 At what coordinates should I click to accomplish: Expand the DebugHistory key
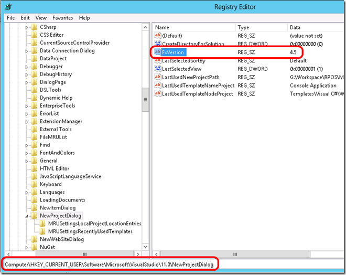[x=27, y=75]
